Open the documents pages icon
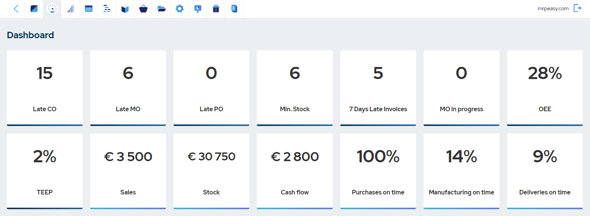The width and height of the screenshot is (590, 216). (x=234, y=9)
